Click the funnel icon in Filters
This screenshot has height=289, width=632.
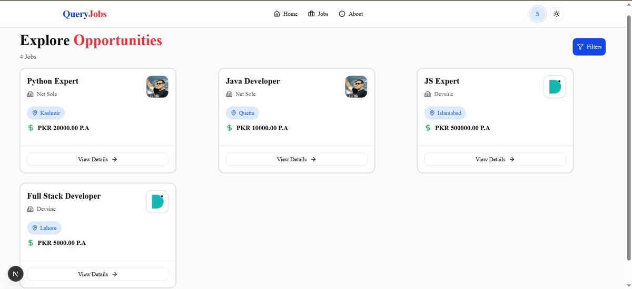580,47
